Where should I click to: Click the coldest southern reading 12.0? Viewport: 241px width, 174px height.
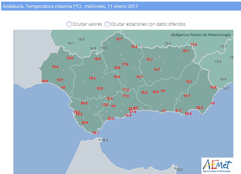pyautogui.click(x=105, y=105)
